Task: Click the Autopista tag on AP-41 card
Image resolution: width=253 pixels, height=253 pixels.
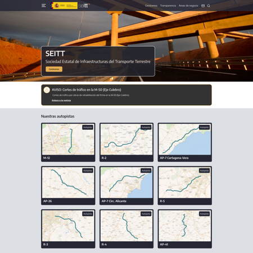Action: tap(204, 214)
